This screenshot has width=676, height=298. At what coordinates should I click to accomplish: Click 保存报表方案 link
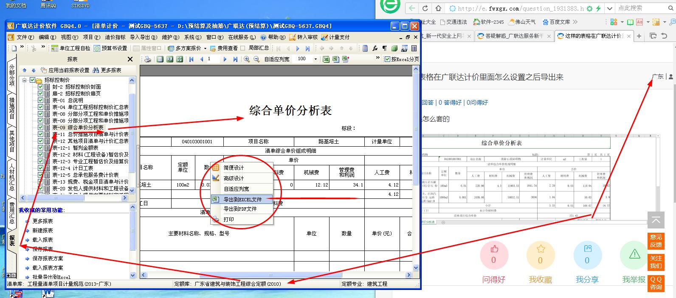pos(48,259)
